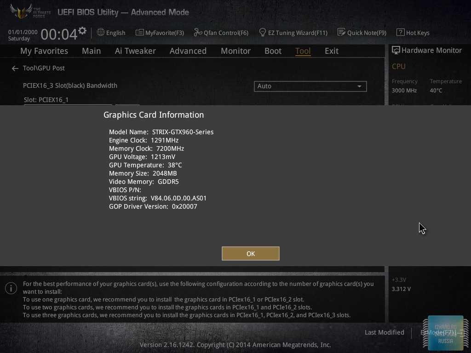Open MyFavorite(F3) folder icon
The height and width of the screenshot is (353, 471).
pyautogui.click(x=140, y=32)
